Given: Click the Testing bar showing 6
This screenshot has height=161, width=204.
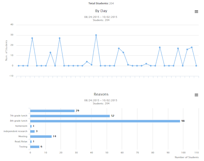Looking at the screenshot, I should (x=35, y=147).
